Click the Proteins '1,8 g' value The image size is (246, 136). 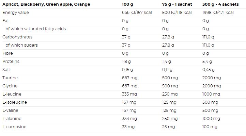[126, 62]
